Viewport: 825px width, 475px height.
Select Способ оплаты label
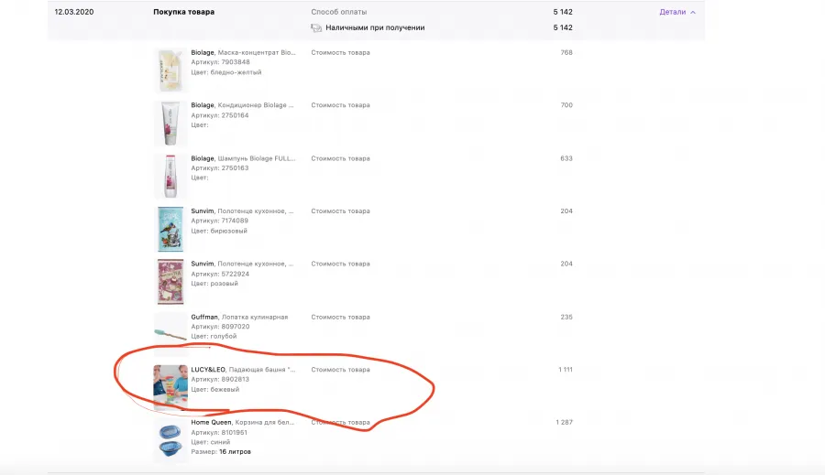point(339,12)
